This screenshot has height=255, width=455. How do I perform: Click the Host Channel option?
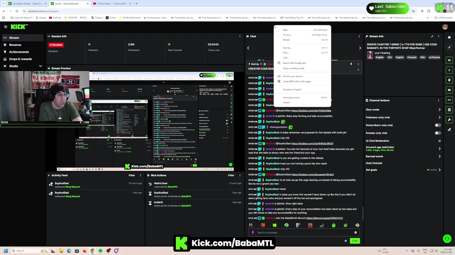click(x=374, y=163)
